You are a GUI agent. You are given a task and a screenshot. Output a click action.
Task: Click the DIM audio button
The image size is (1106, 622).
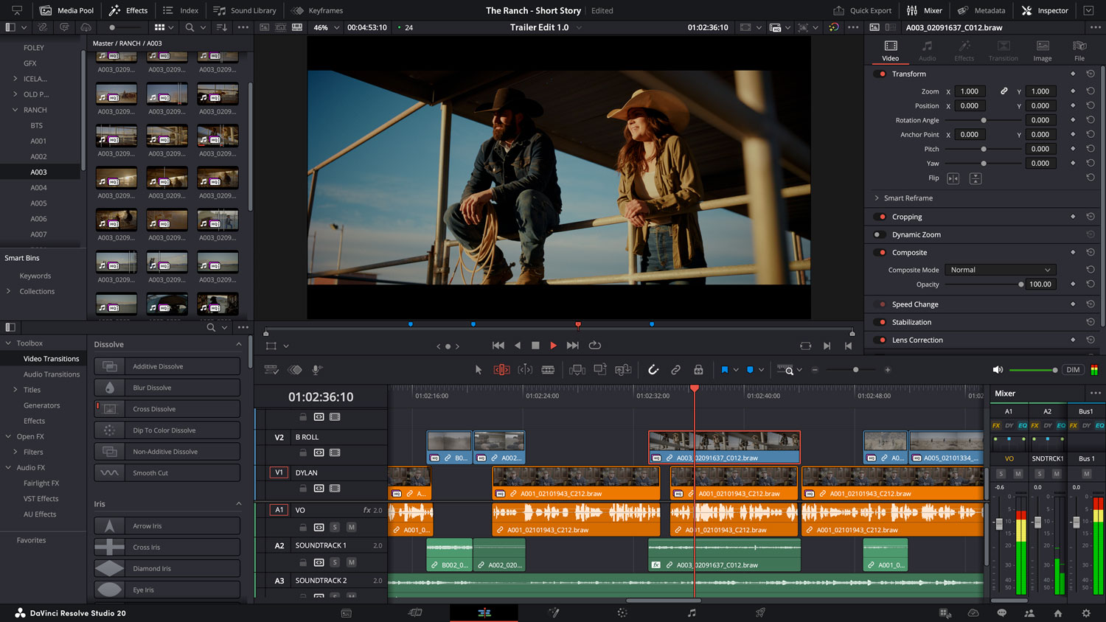(1073, 370)
